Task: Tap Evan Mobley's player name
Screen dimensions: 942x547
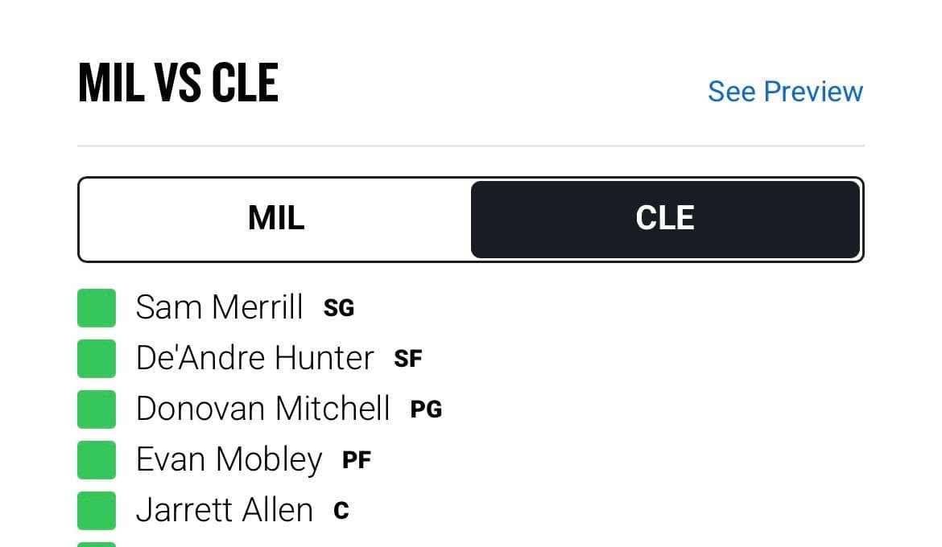Action: coord(229,461)
